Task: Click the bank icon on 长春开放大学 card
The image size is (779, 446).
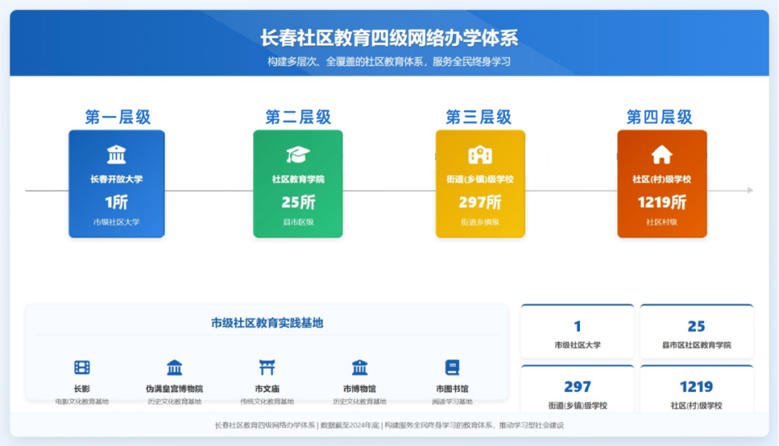Action: (x=116, y=154)
